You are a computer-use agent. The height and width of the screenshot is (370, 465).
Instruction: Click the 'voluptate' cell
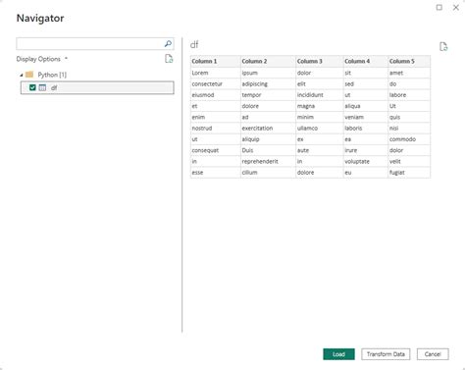point(366,162)
